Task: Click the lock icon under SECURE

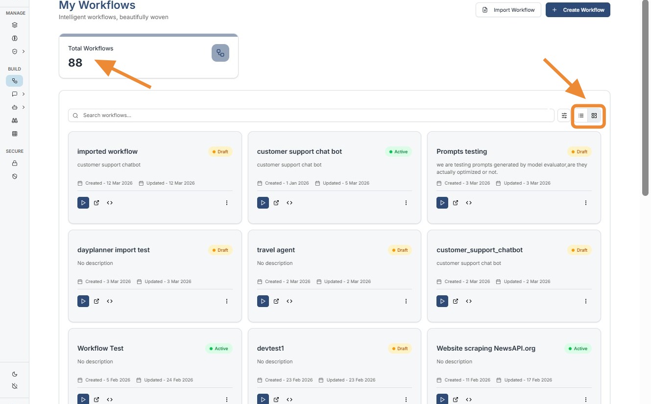Action: 15,163
